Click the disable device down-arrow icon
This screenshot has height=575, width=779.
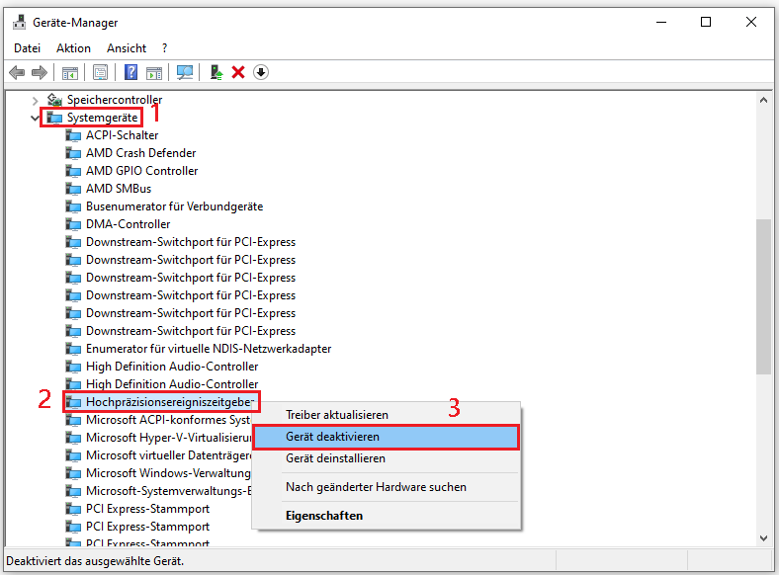click(261, 72)
